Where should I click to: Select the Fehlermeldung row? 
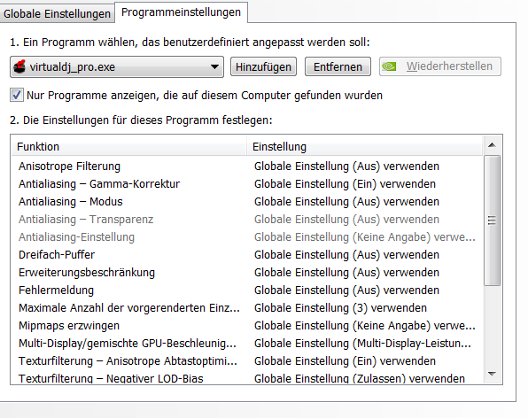[247, 290]
